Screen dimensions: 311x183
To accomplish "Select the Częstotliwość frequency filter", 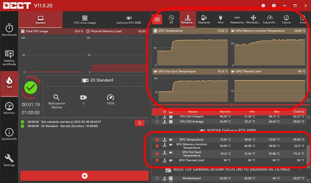I will (x=270, y=20).
